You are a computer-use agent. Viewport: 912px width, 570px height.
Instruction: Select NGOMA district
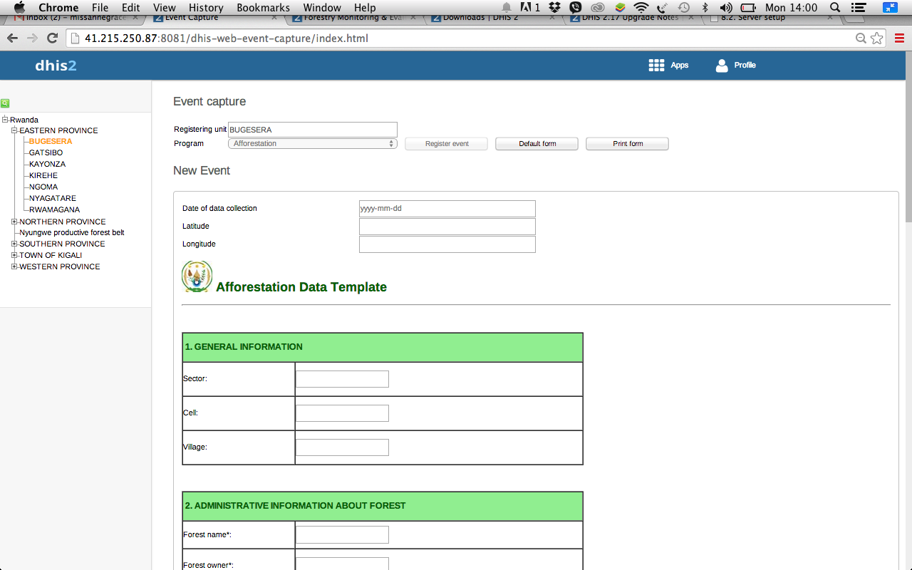coord(43,187)
